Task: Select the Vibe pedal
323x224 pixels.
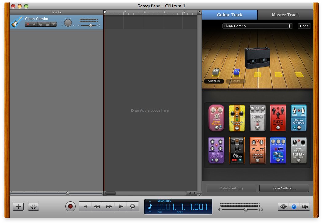Action: 237,151
